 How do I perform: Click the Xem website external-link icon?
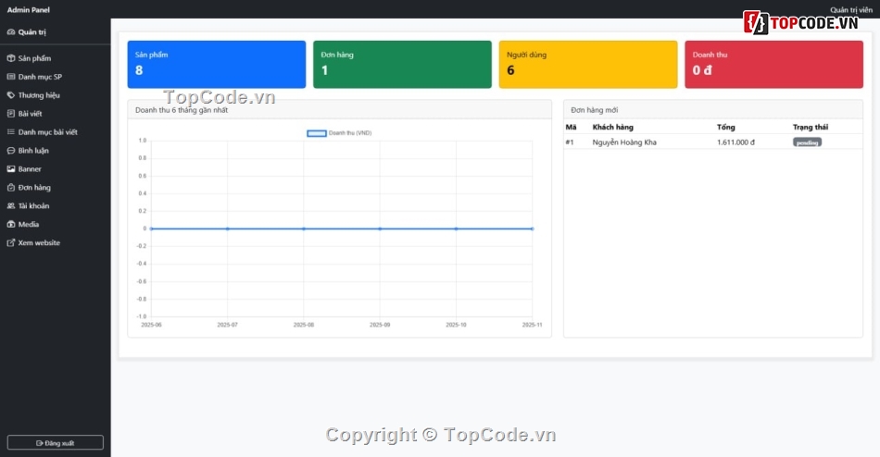[11, 242]
